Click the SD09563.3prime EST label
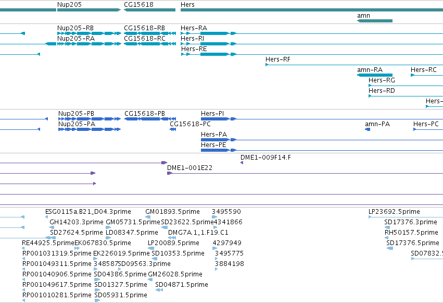443x303 pixels. coord(144,264)
